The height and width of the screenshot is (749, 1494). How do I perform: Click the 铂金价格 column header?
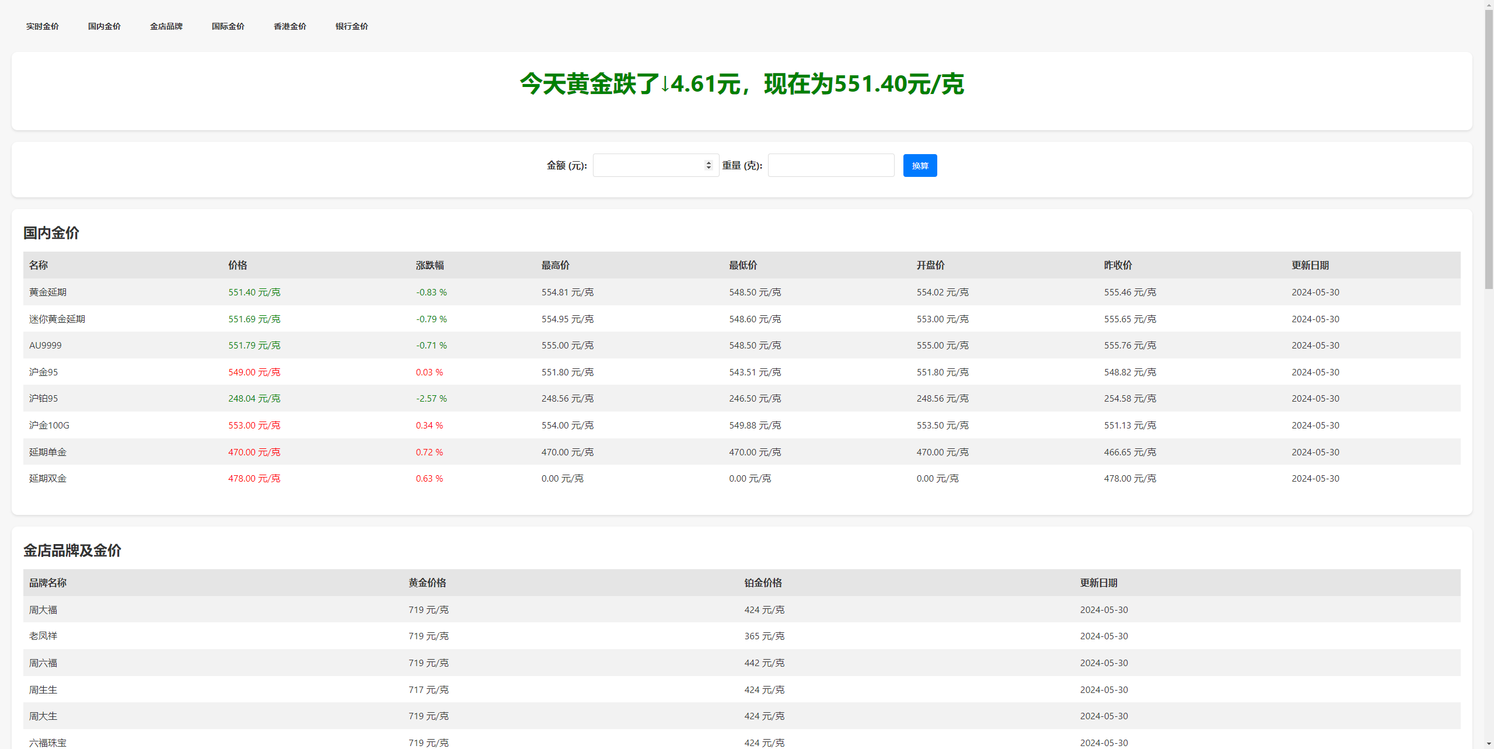click(x=763, y=583)
